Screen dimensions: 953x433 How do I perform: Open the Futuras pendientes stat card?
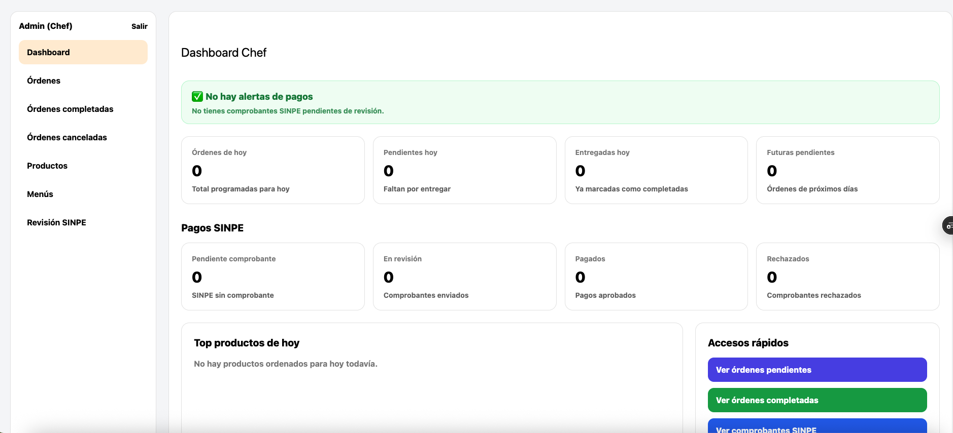pos(847,170)
